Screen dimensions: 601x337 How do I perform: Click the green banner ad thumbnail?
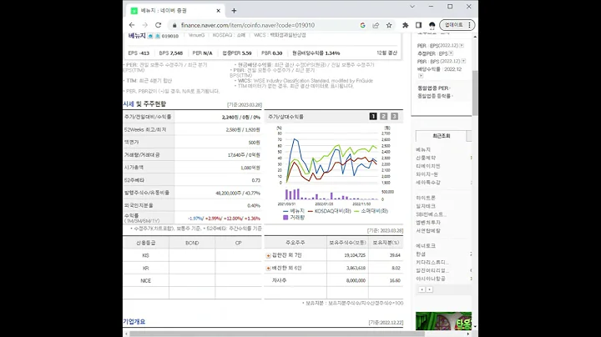(443, 321)
